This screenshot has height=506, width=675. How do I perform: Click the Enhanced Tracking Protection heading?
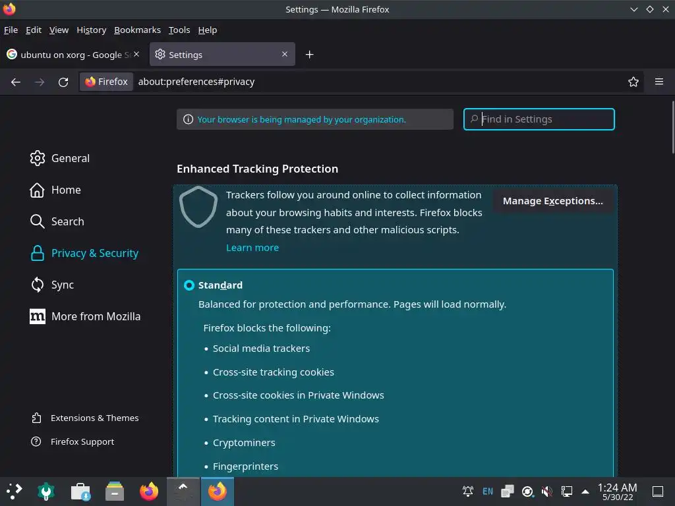point(258,169)
